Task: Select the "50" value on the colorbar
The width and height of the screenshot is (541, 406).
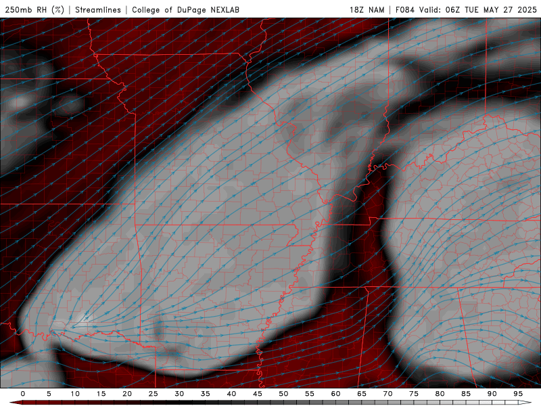Action: click(x=283, y=394)
